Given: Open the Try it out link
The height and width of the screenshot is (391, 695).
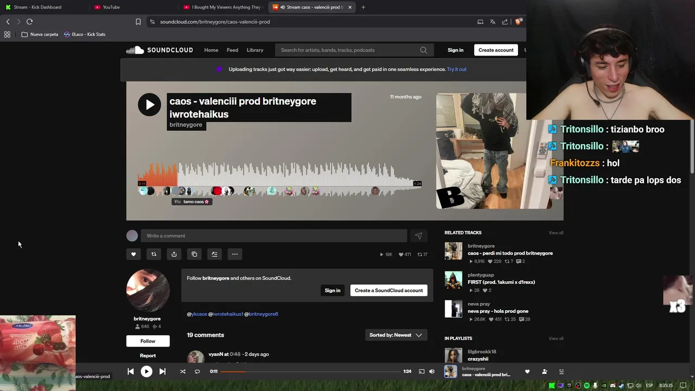Looking at the screenshot, I should (457, 70).
